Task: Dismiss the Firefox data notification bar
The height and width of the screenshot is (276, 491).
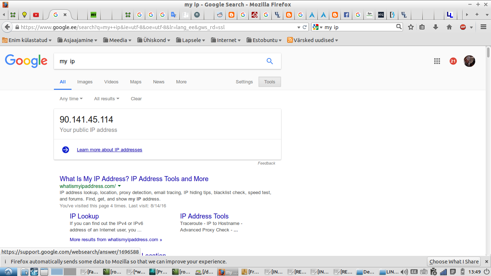Action: click(x=486, y=262)
